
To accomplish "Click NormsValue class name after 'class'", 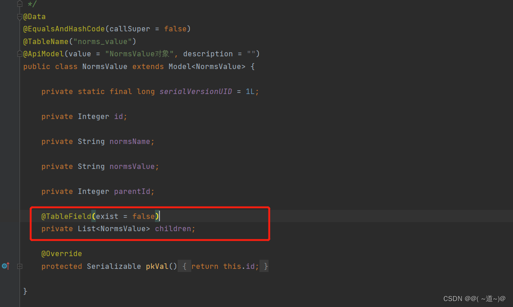I will click(x=105, y=67).
